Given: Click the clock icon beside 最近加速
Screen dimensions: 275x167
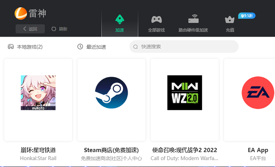Looking at the screenshot, I should pos(80,46).
